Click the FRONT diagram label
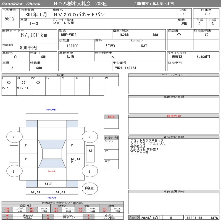221x221 pixels. [51, 109]
